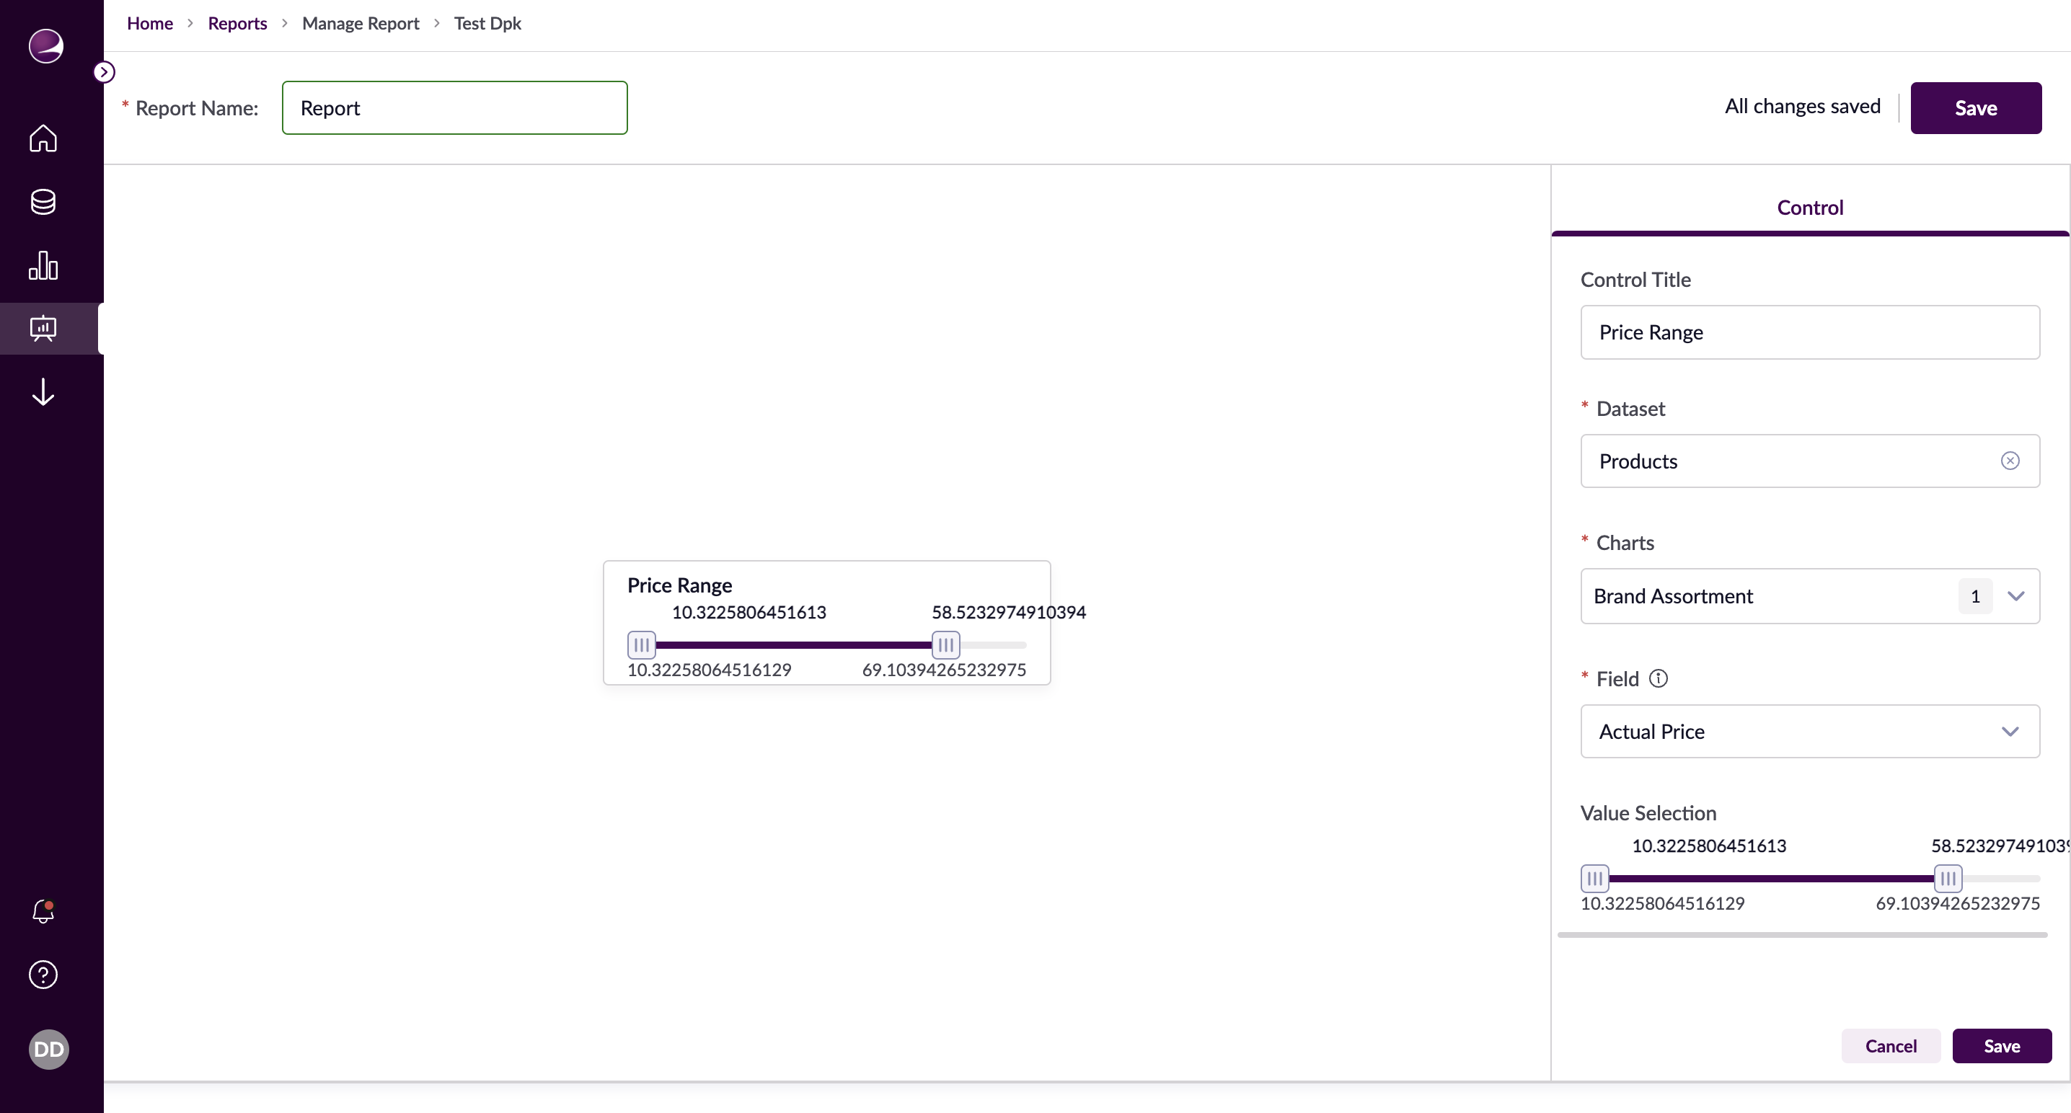
Task: Click the top Save report button
Action: point(1974,107)
